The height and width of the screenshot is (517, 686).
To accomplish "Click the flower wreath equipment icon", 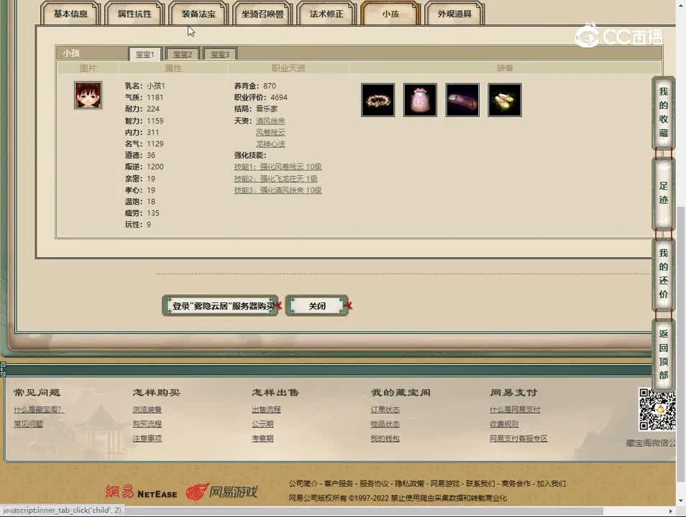I will point(378,100).
